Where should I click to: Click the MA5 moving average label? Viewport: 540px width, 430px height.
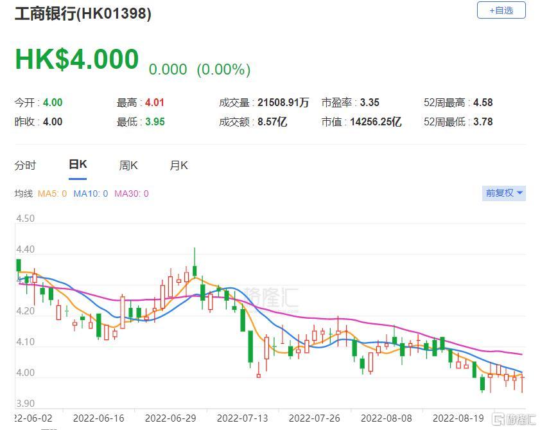coord(53,193)
